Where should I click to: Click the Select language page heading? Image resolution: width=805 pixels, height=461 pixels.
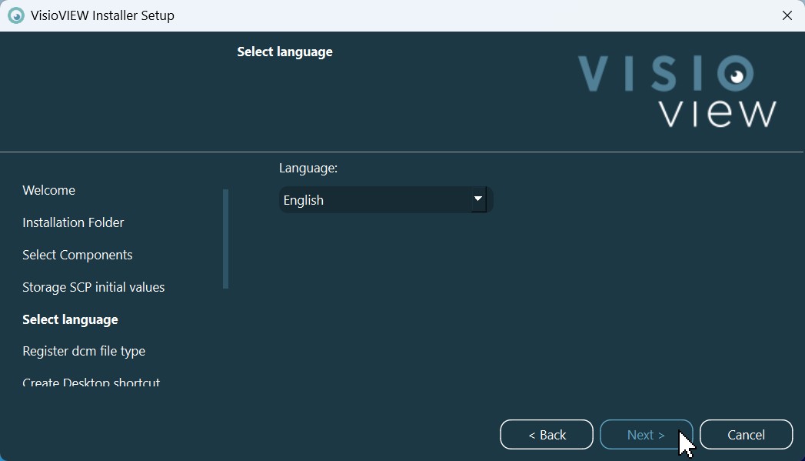[284, 52]
